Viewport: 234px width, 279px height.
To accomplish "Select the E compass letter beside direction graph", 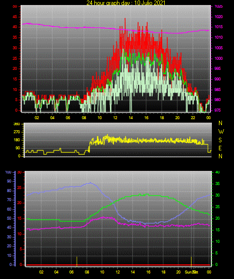I will pyautogui.click(x=220, y=148).
